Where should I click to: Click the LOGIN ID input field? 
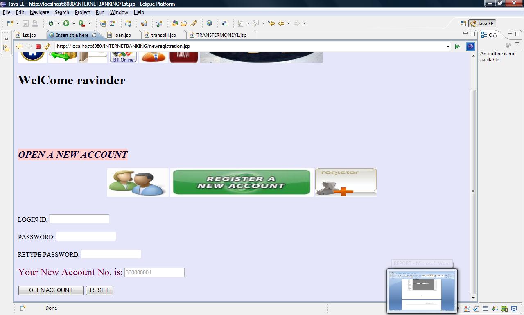79,219
